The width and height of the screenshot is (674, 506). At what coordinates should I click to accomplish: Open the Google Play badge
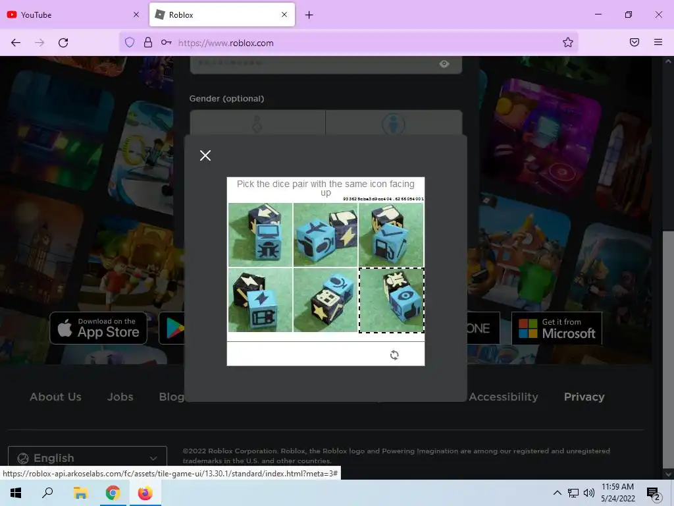(172, 328)
